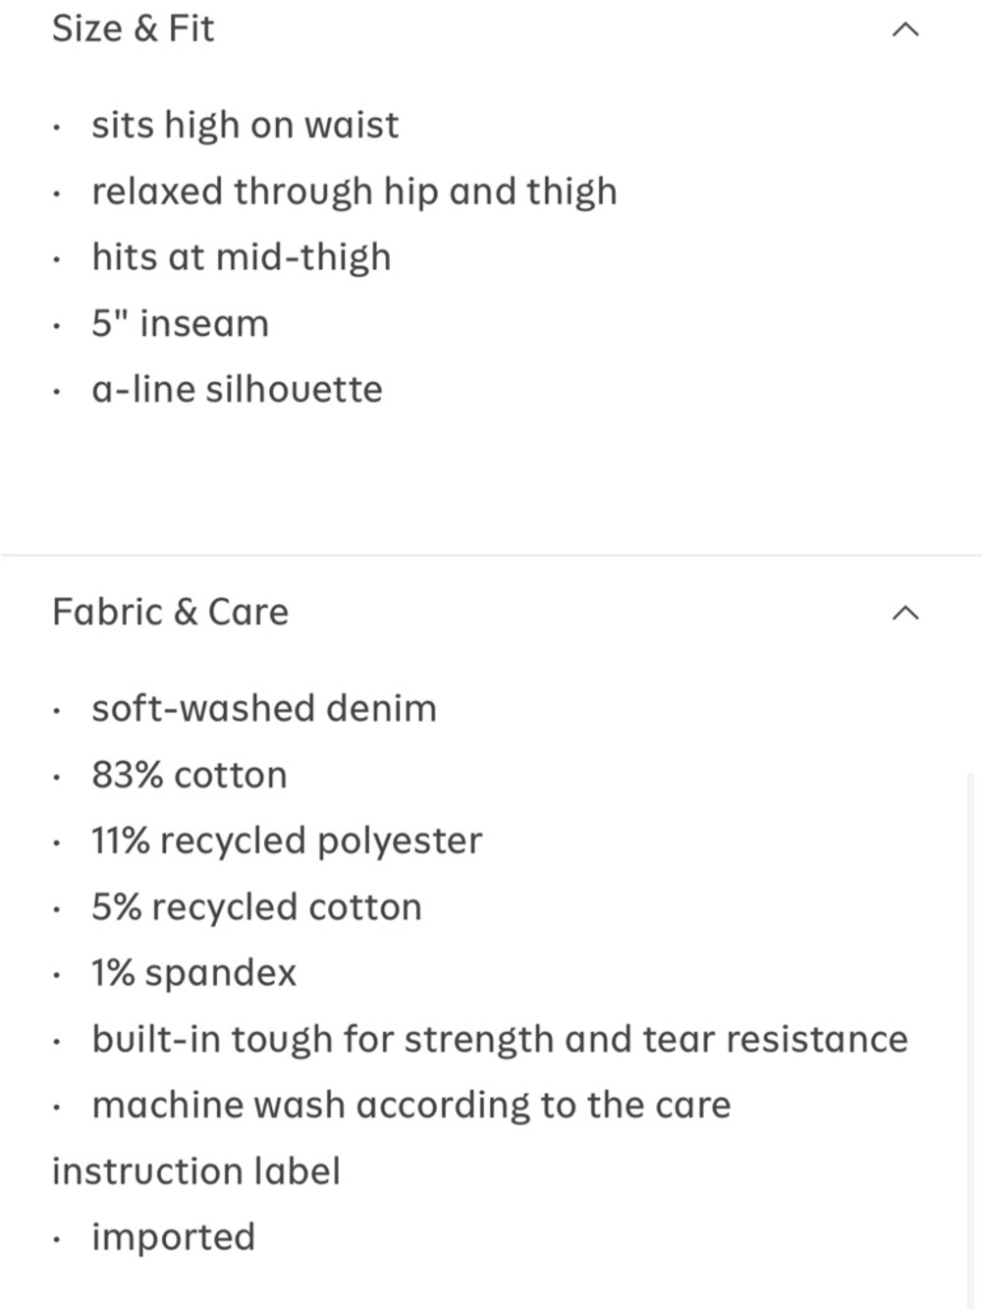Click the '11% recycled polyester' item

point(287,841)
